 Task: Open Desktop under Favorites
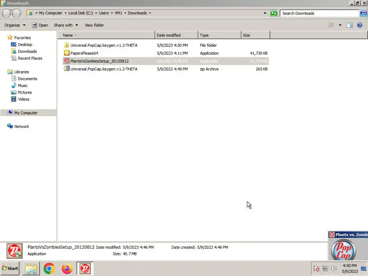point(25,45)
